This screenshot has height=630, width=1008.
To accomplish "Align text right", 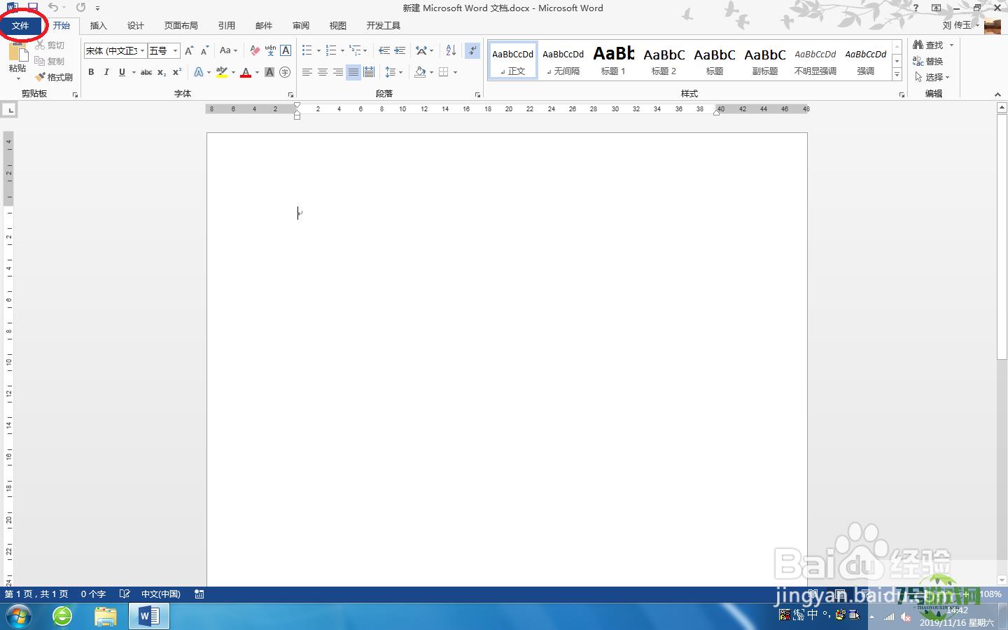I will pyautogui.click(x=338, y=72).
